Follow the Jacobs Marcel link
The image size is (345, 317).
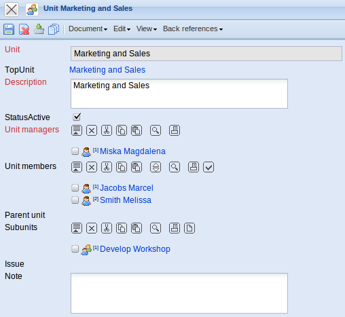126,188
